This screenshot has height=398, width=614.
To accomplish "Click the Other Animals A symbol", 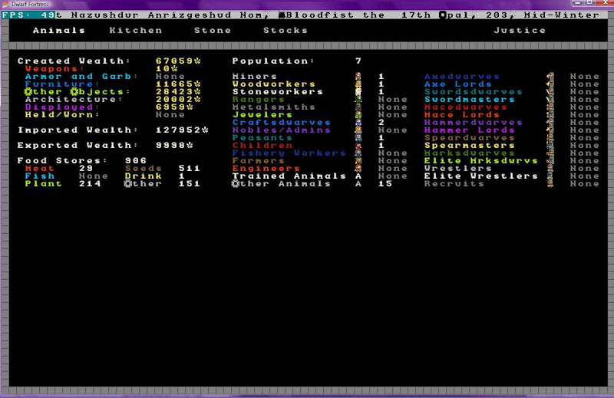I will tap(358, 183).
